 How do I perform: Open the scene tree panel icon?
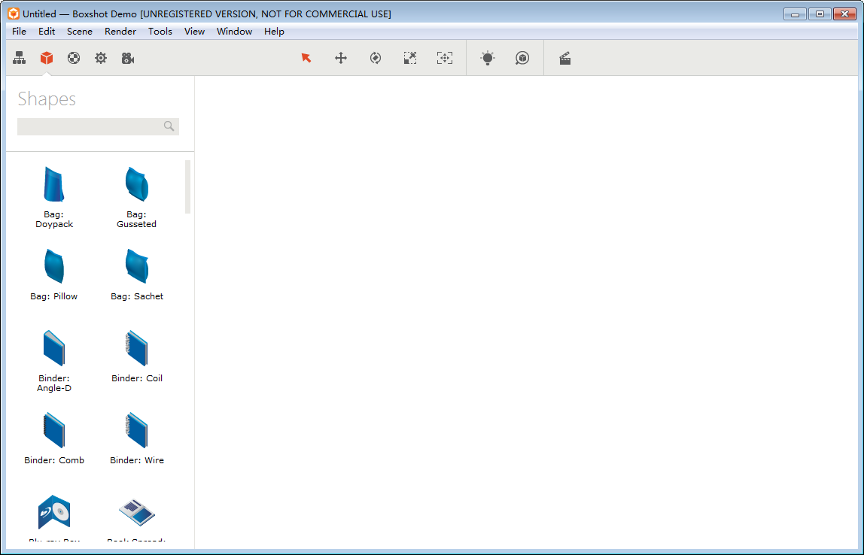20,58
